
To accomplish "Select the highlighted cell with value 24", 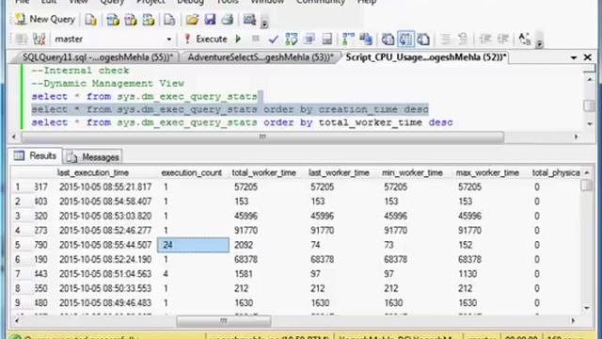I will (193, 245).
